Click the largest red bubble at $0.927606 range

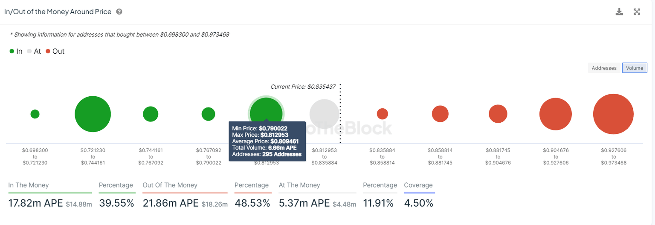coord(613,114)
